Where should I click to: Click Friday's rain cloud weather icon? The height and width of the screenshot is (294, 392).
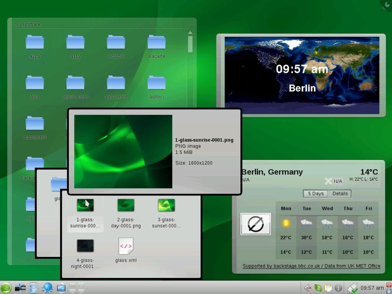click(368, 223)
